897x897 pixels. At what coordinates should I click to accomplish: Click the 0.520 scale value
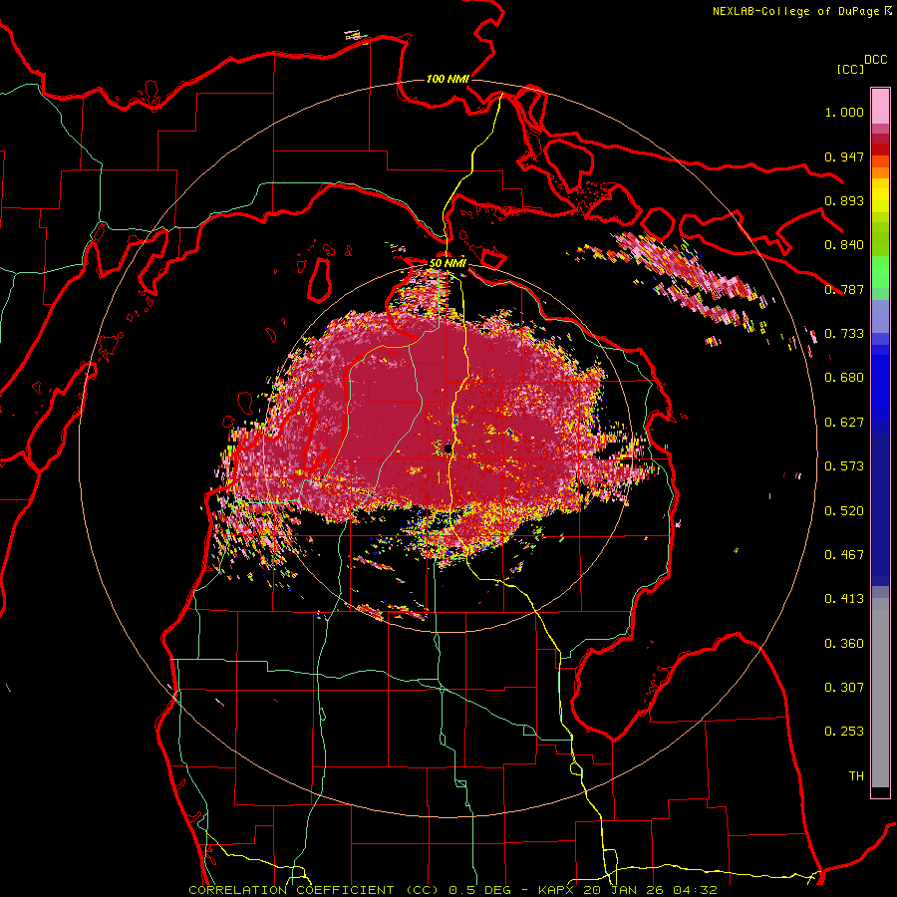[x=844, y=511]
